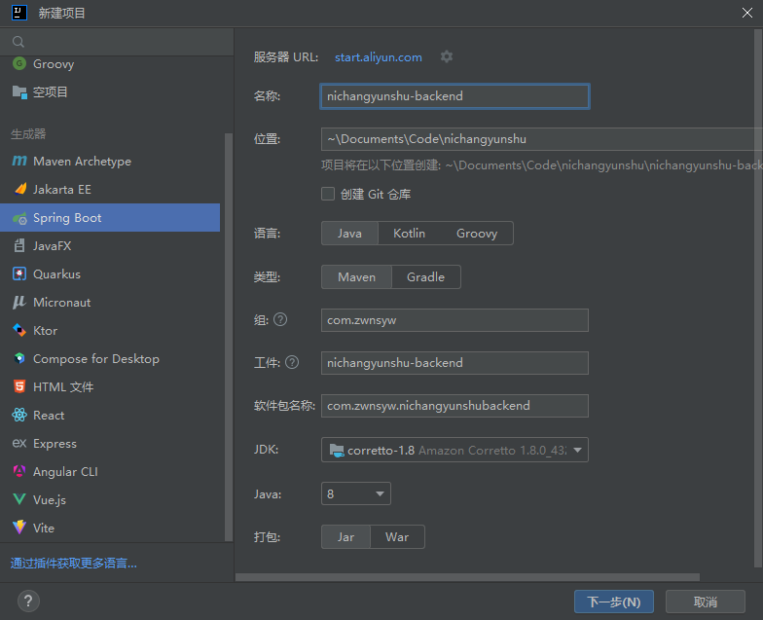This screenshot has width=763, height=620.
Task: Select Maven Archetype generator entry
Action: 110,162
